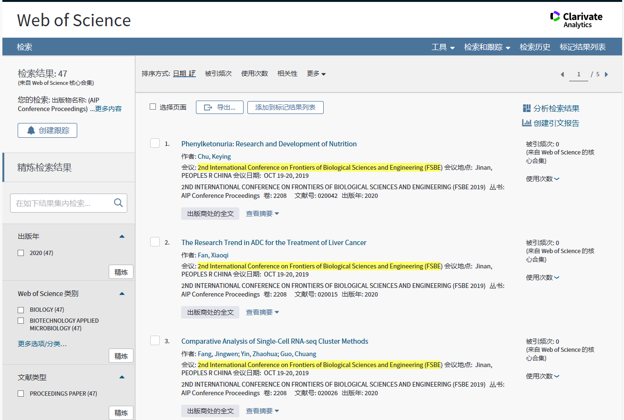624x420 pixels.
Task: Click the 导出... button
Action: coord(220,108)
